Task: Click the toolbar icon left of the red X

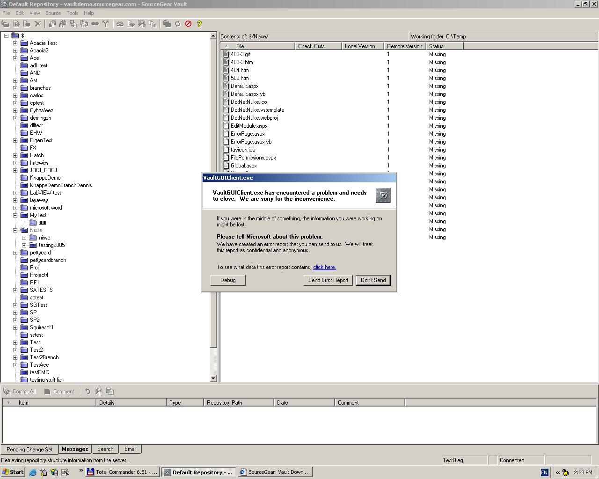Action: pos(27,24)
